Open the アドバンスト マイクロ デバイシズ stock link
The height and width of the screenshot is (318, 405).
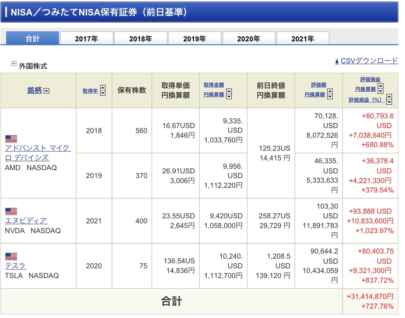coord(38,148)
